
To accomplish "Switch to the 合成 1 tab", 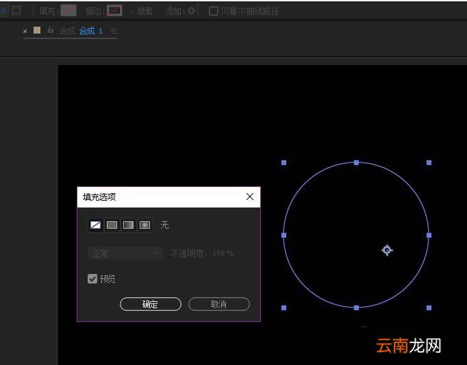I will click(x=91, y=31).
